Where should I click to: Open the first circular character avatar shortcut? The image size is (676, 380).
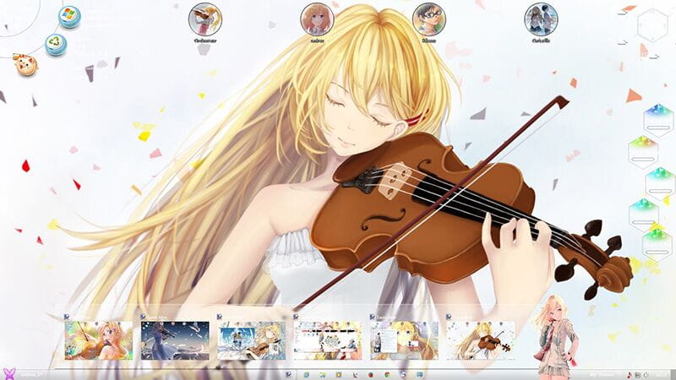tap(204, 18)
